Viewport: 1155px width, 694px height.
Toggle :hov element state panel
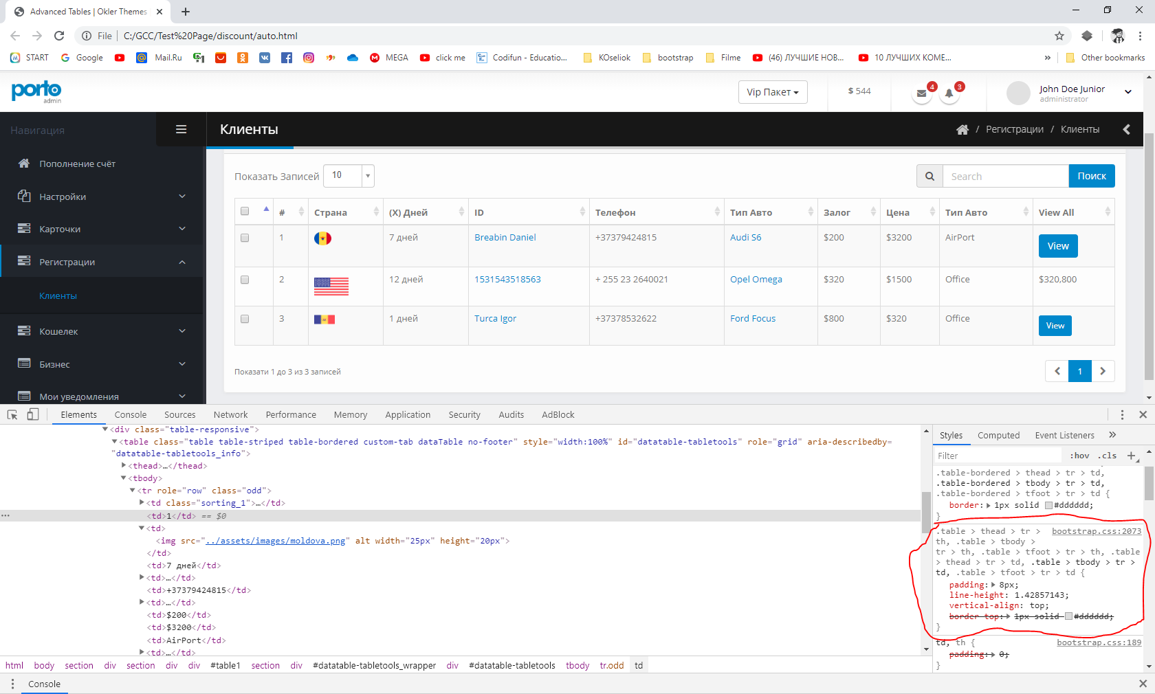1079,456
